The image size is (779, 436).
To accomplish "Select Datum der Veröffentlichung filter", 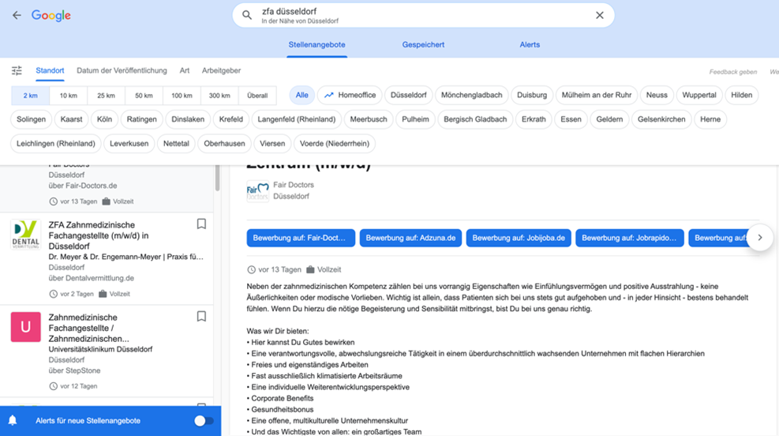I will 122,70.
